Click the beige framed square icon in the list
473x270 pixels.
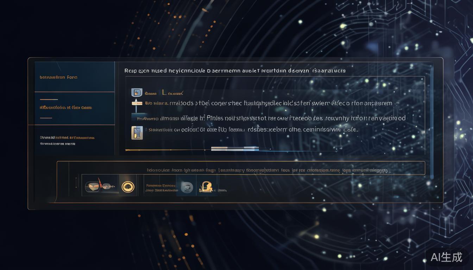click(x=137, y=133)
